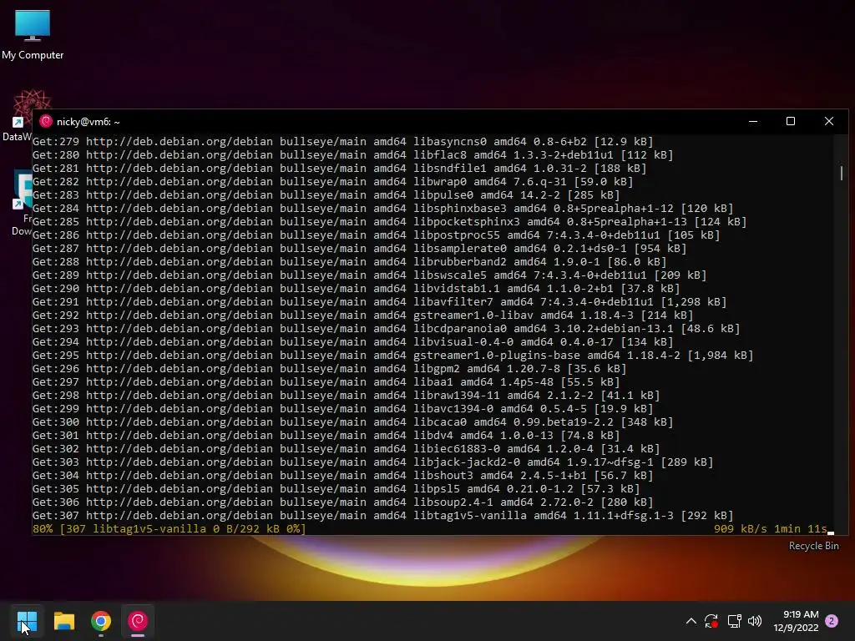Click the Get:285 libpocketsphinx3 line
The width and height of the screenshot is (855, 641).
coord(389,222)
